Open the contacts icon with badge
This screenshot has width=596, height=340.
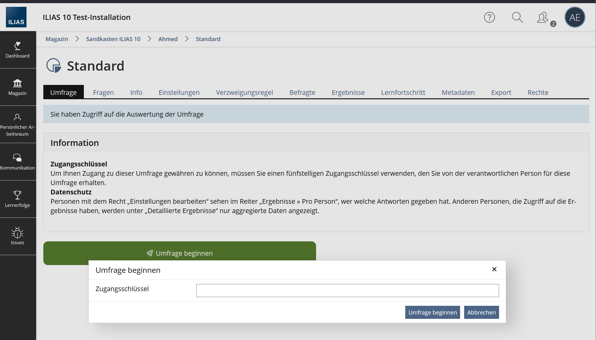click(x=543, y=18)
